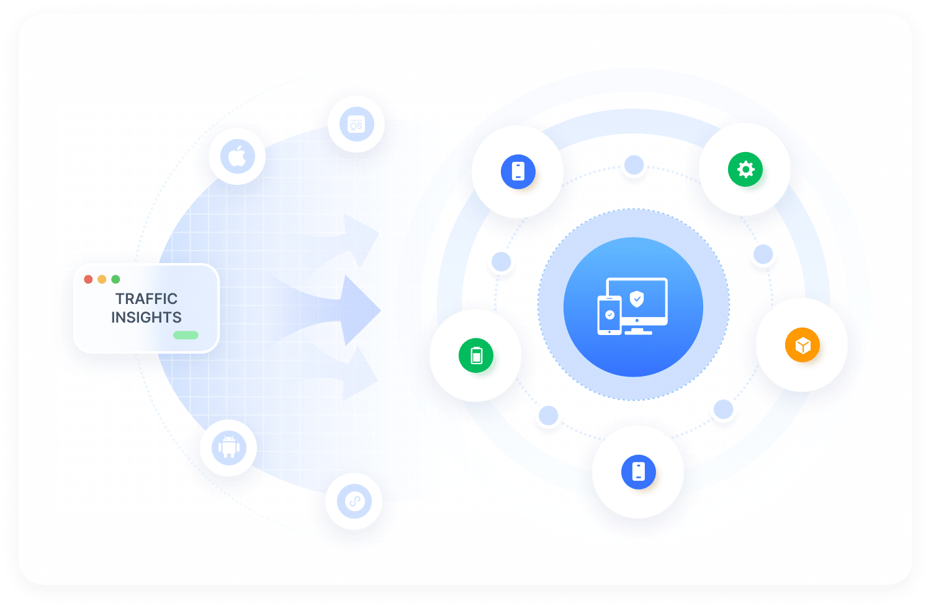Click the green mobile phone icon

click(475, 355)
